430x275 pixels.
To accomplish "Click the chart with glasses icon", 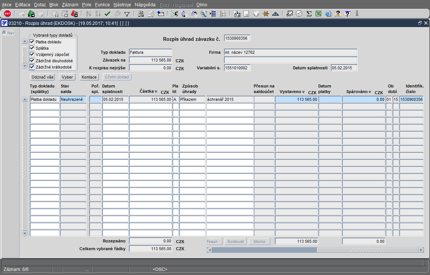I will [290, 13].
